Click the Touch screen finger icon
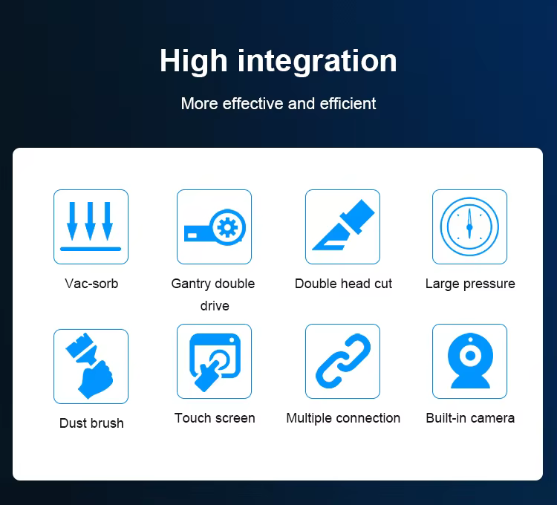The height and width of the screenshot is (505, 557). [214, 361]
